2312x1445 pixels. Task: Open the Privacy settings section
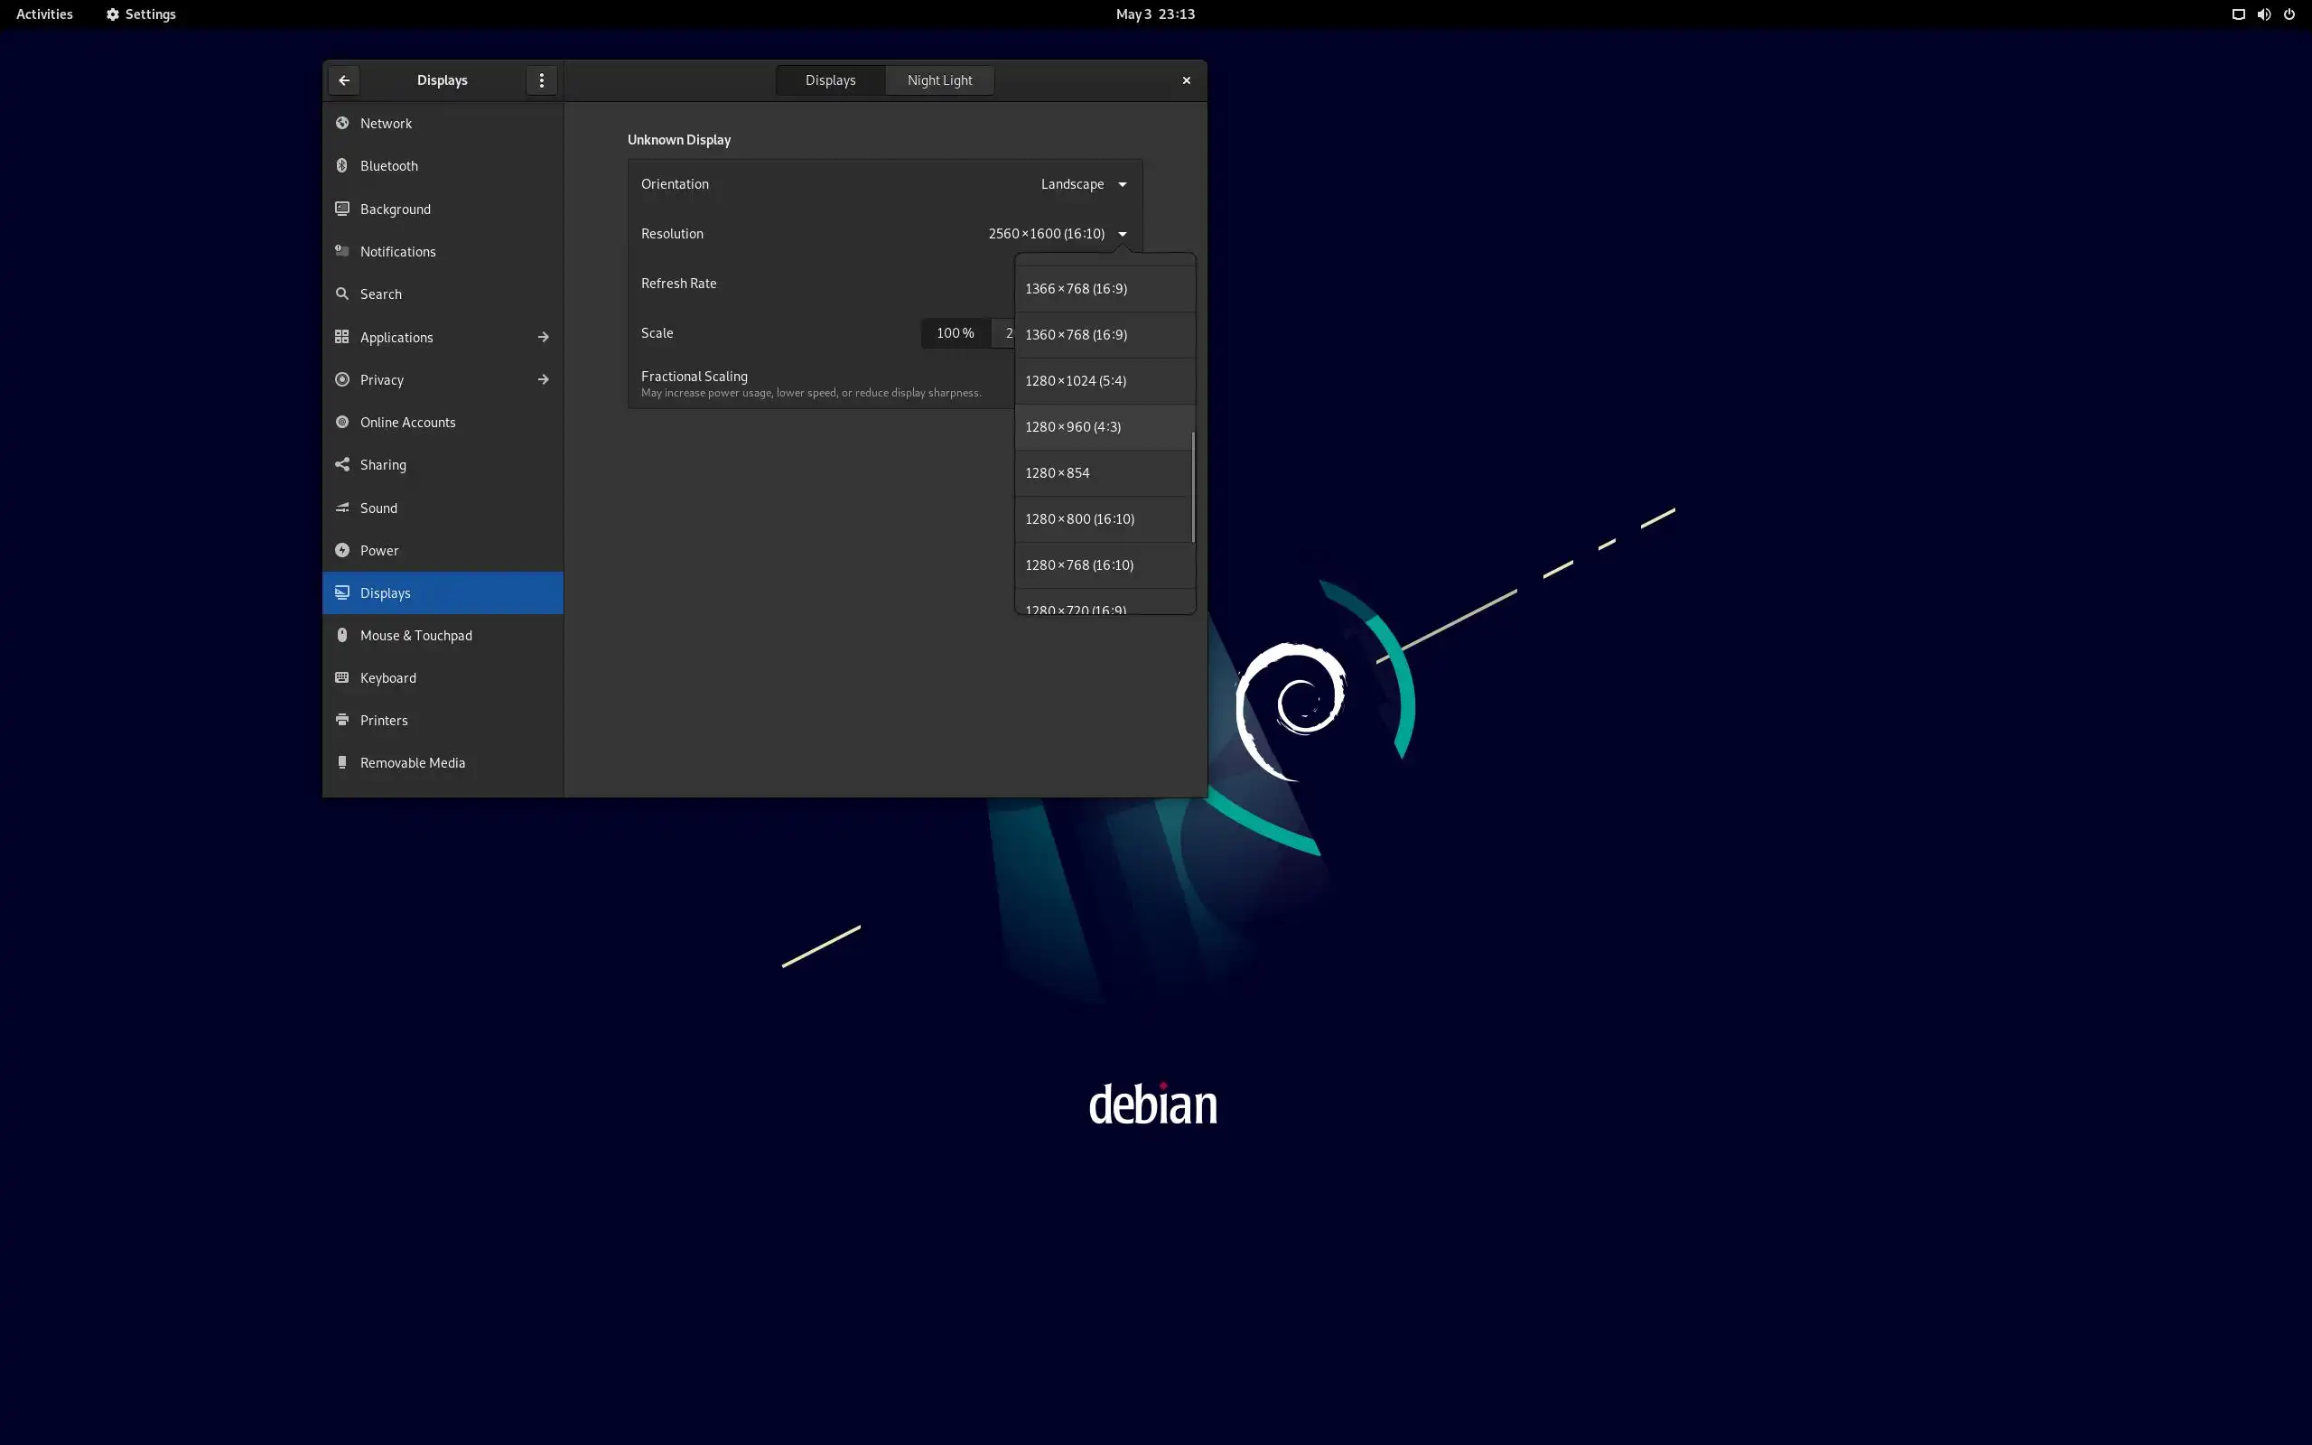click(382, 379)
